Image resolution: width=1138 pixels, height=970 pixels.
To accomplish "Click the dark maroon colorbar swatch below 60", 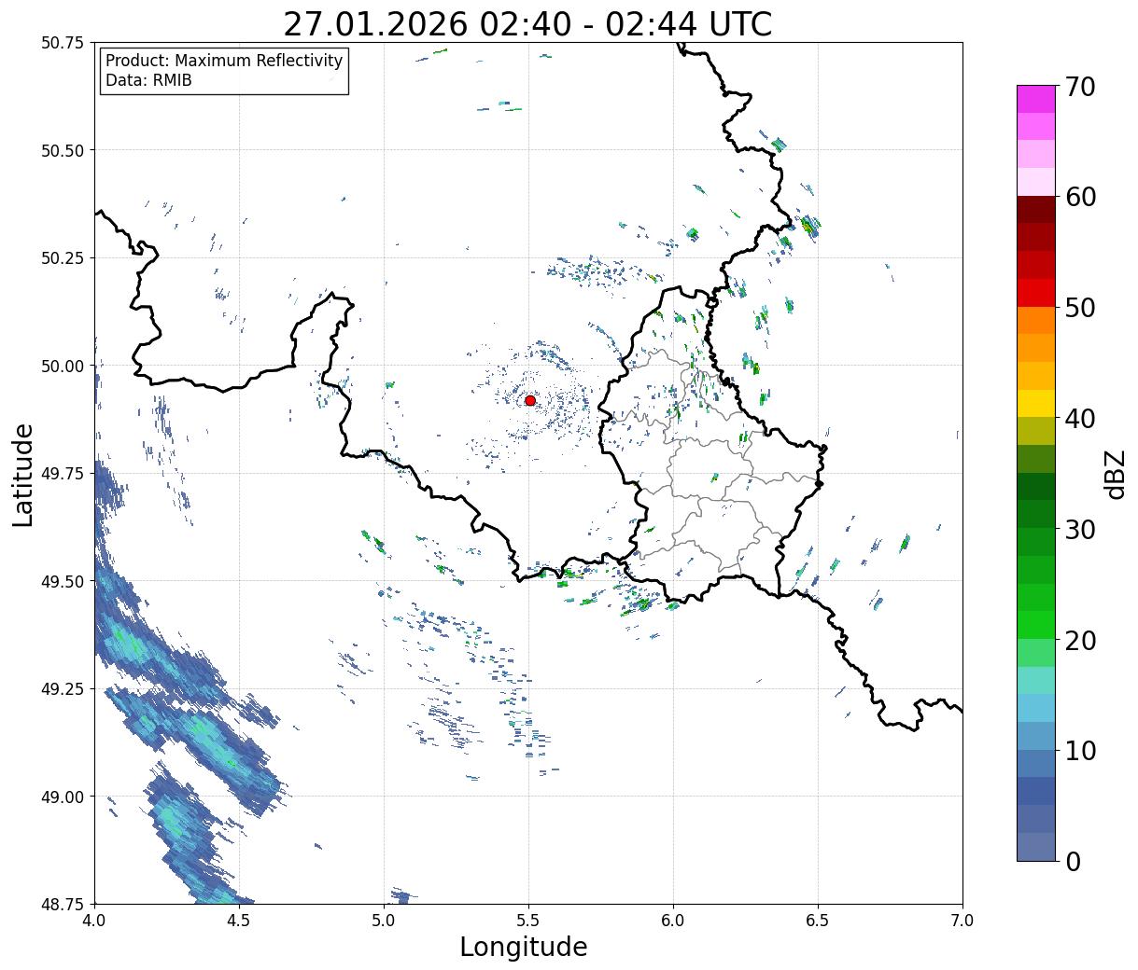I will [1036, 210].
